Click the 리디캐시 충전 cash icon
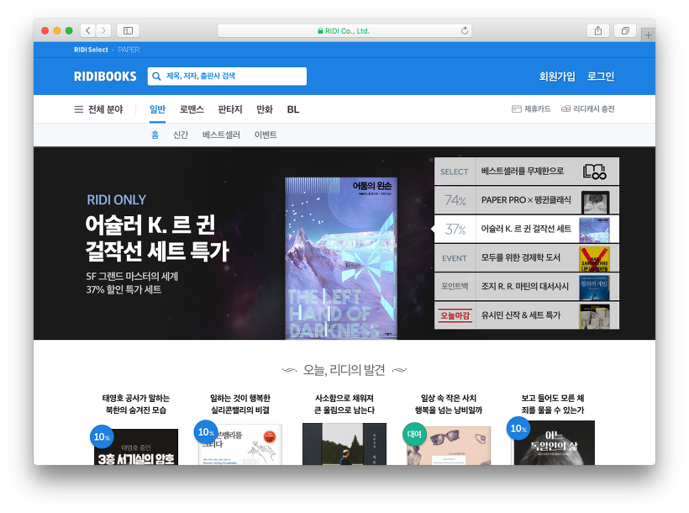The height and width of the screenshot is (513, 689). pyautogui.click(x=566, y=108)
